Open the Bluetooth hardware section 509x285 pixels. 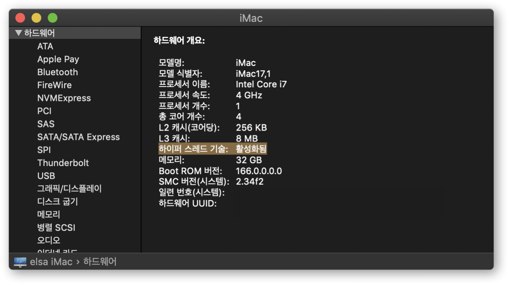[57, 72]
